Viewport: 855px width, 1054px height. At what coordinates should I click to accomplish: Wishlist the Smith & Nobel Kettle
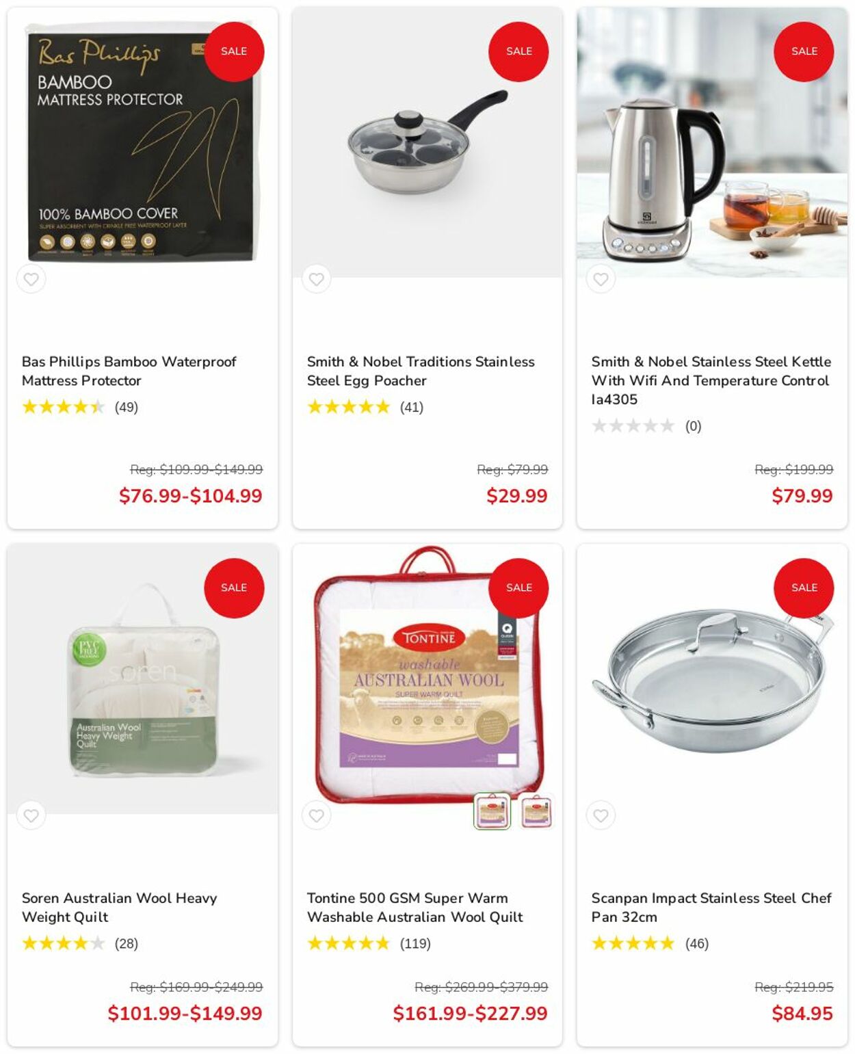click(601, 279)
